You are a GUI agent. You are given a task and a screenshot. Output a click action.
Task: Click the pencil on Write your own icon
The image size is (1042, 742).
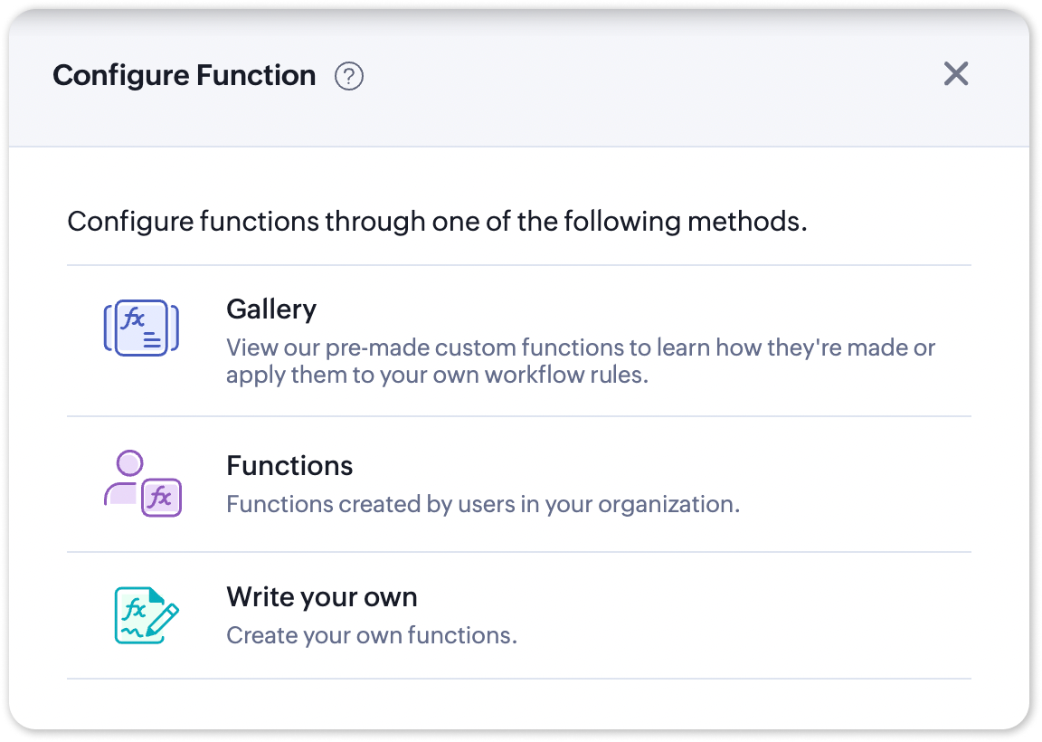pyautogui.click(x=164, y=617)
